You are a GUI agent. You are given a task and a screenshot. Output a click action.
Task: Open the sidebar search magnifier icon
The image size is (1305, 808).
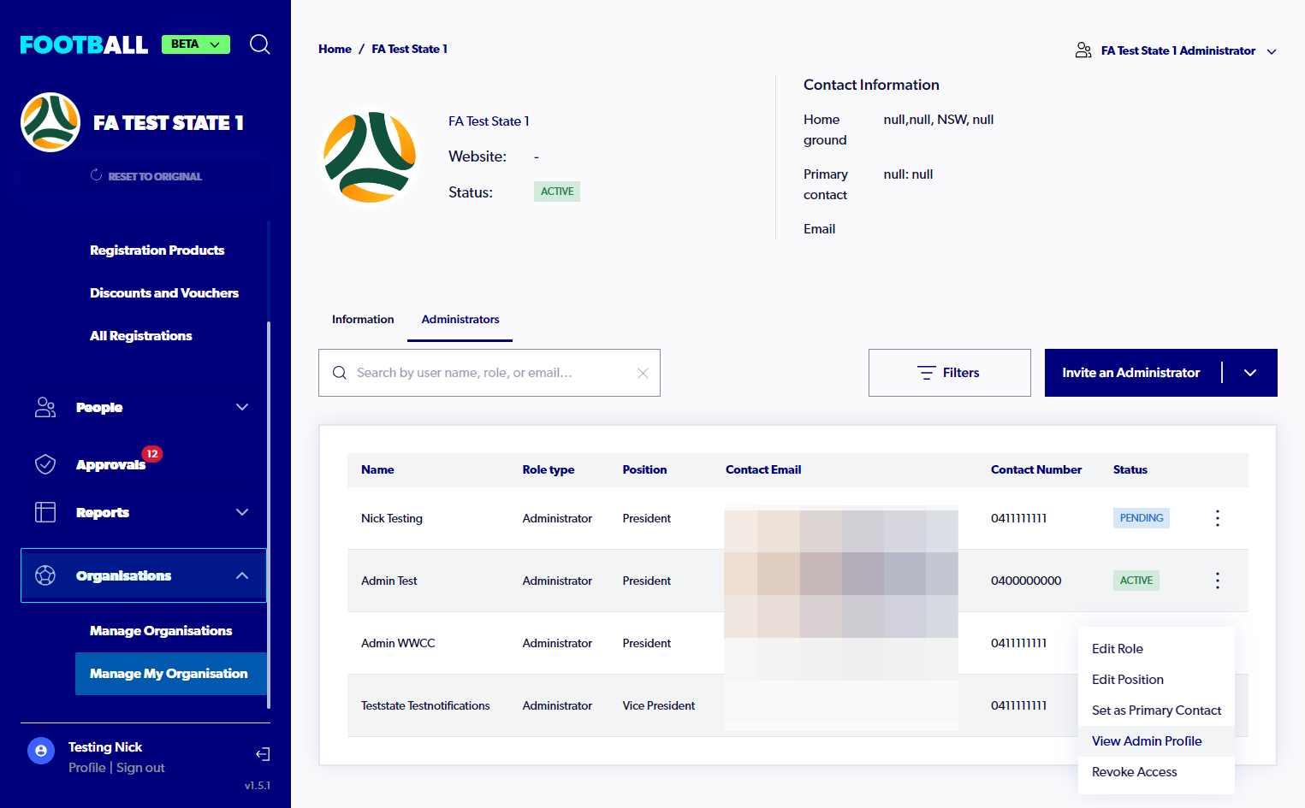tap(260, 44)
